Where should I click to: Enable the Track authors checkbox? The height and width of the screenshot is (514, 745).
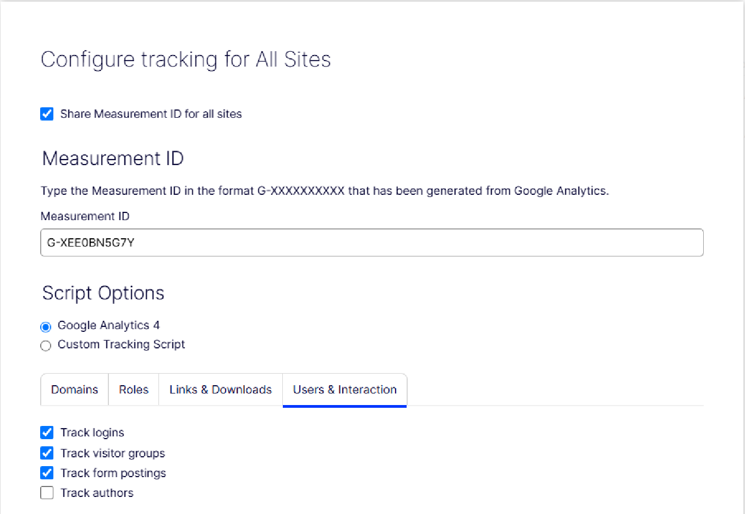pos(47,493)
